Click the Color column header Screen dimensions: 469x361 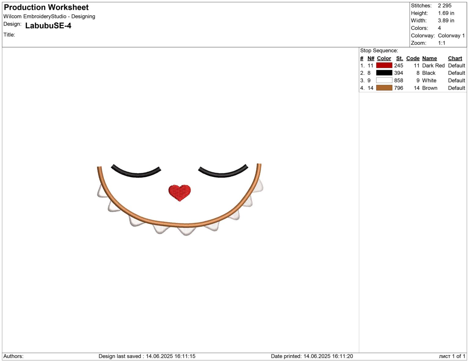click(384, 58)
